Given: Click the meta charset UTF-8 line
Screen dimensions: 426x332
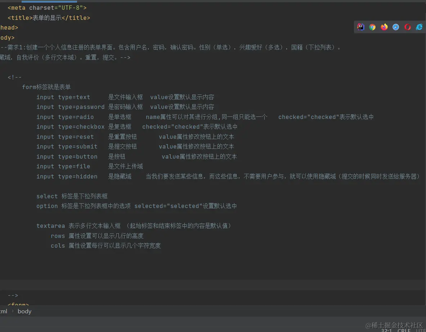Looking at the screenshot, I should (x=47, y=8).
